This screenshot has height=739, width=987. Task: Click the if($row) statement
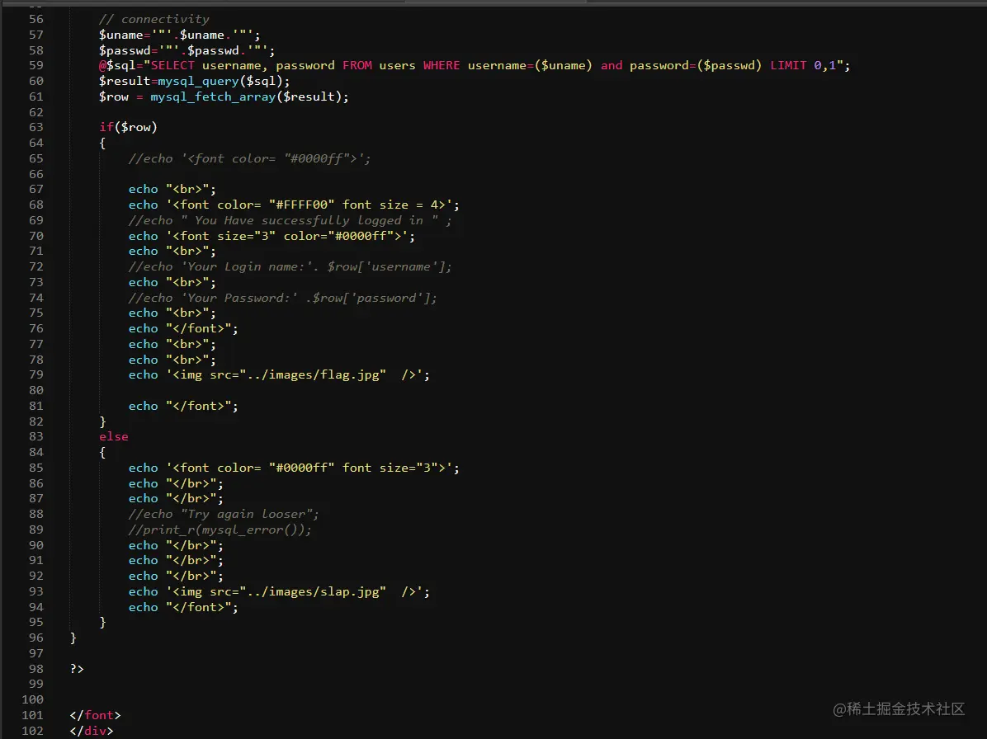(x=128, y=128)
